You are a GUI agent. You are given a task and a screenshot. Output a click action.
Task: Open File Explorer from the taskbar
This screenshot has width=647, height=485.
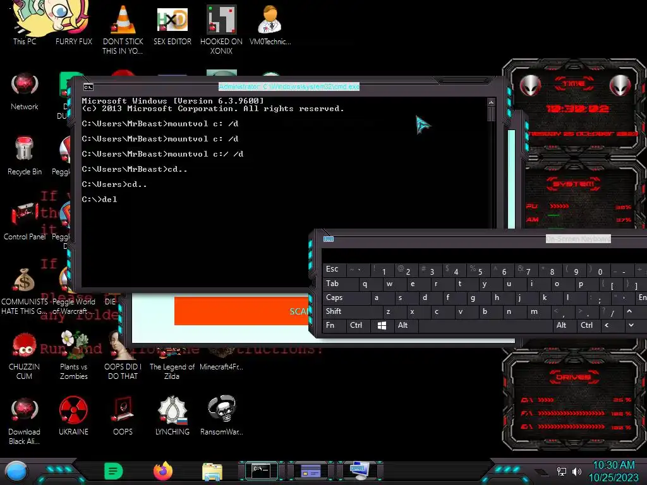[212, 471]
